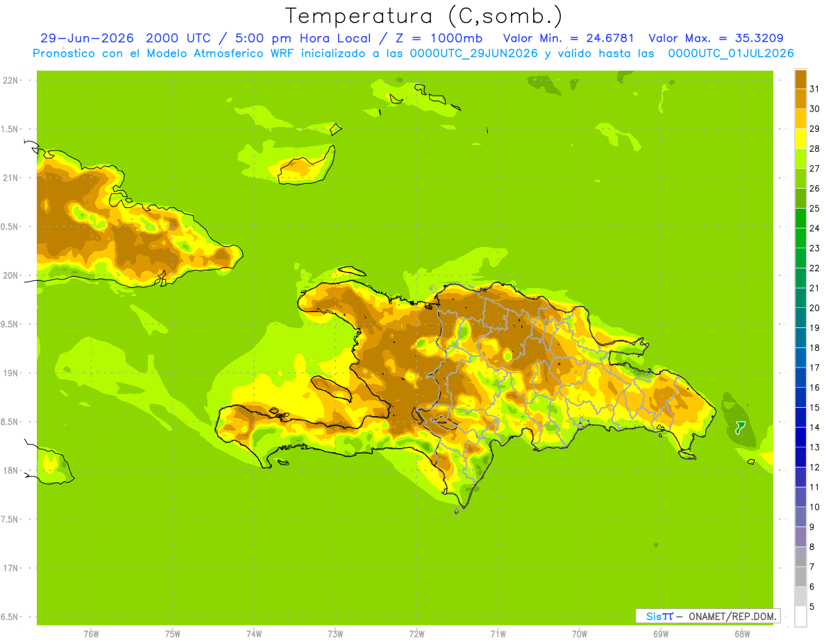Click the legend value 27

[814, 169]
